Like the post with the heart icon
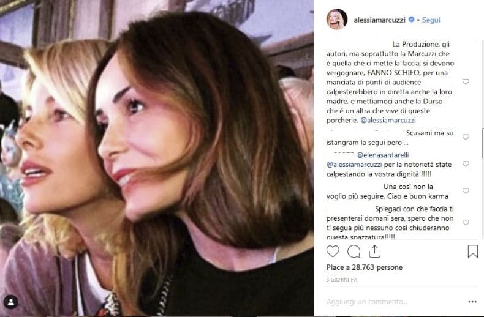 coord(333,251)
